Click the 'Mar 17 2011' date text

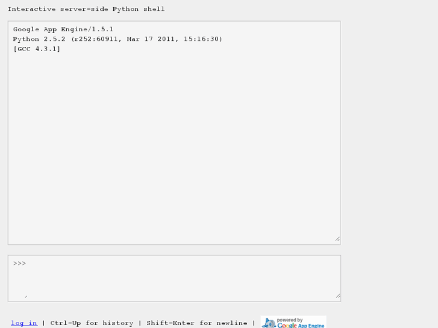(x=151, y=39)
